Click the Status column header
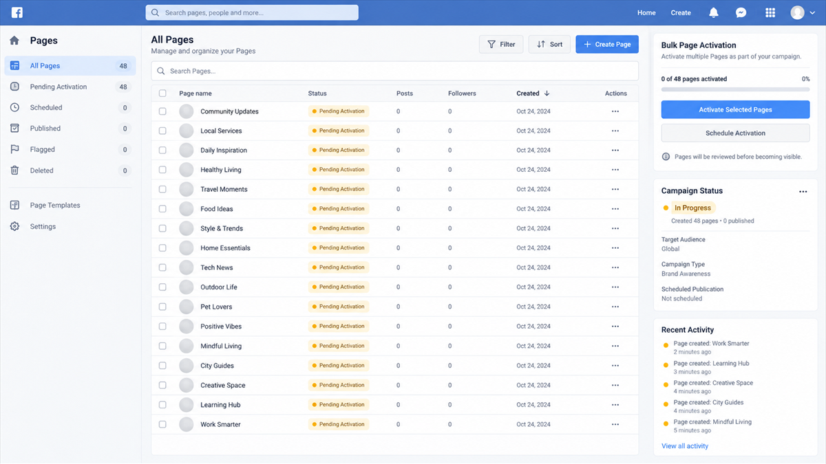 317,93
